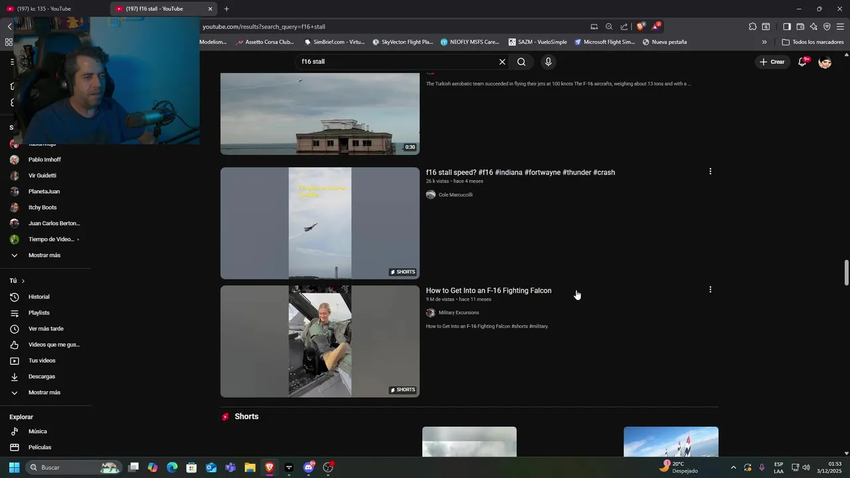Open more options for 'f16 stall speed?' video
The width and height of the screenshot is (850, 478).
(x=710, y=171)
